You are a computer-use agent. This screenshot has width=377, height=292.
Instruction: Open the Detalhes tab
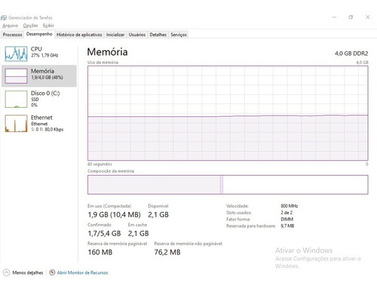tap(158, 35)
